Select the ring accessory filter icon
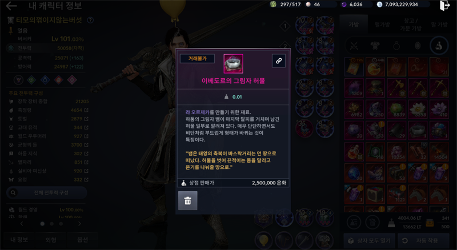457x250 pixels. point(396,46)
